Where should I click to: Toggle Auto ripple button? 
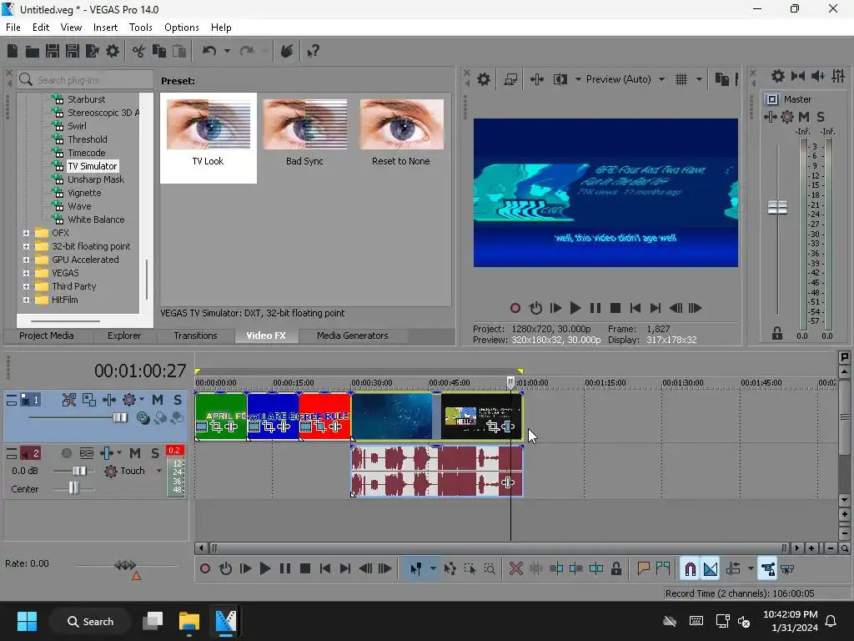(x=733, y=569)
